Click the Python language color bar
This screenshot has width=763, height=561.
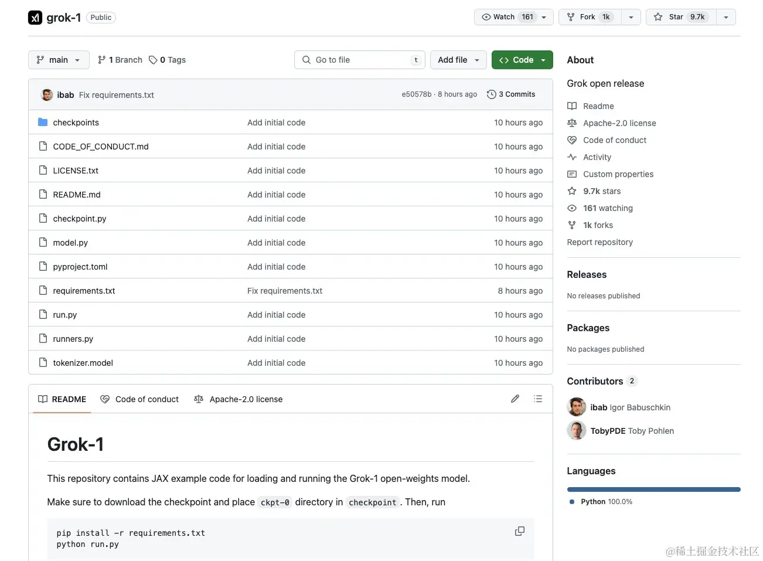(653, 489)
